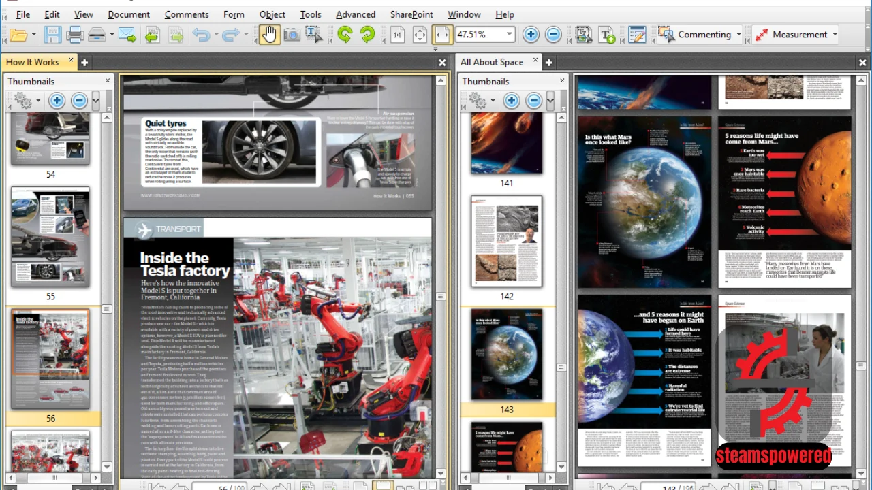Add a new tab next to How It Works
872x490 pixels.
(x=84, y=63)
